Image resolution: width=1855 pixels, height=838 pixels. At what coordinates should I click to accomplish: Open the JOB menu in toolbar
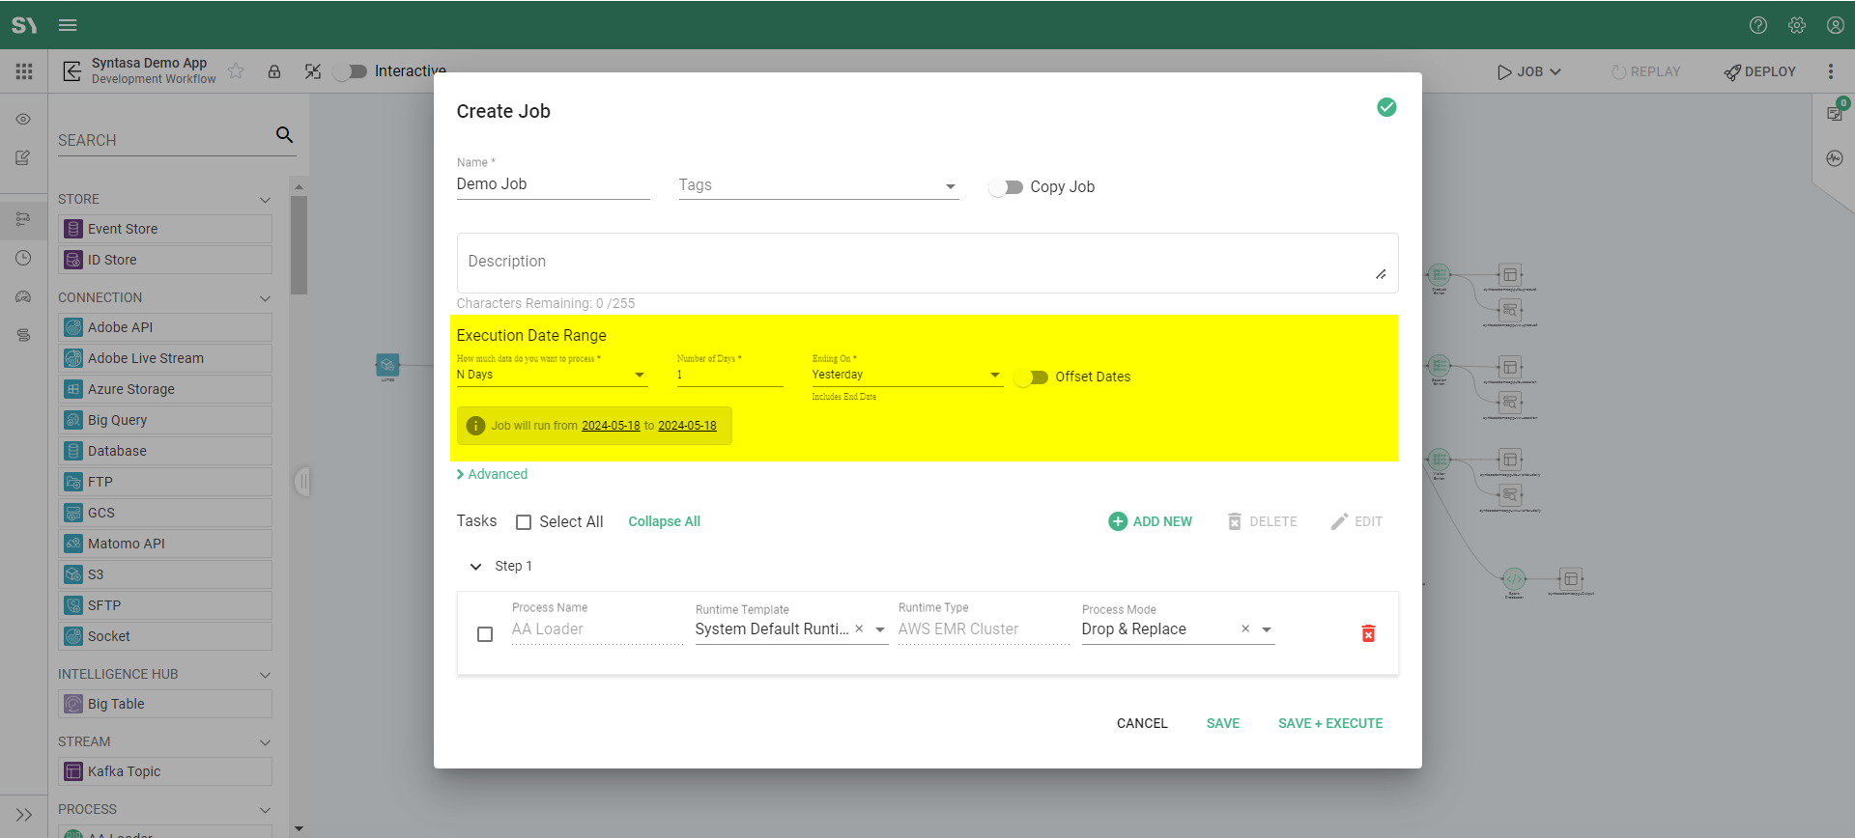(x=1529, y=71)
